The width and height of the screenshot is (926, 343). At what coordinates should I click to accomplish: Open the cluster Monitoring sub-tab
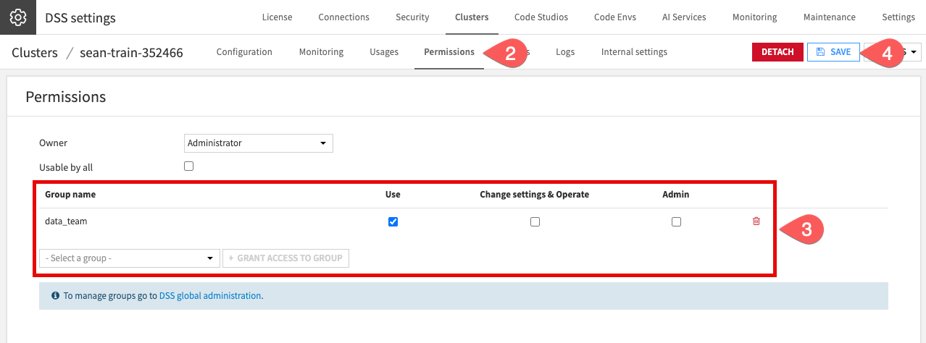point(321,52)
